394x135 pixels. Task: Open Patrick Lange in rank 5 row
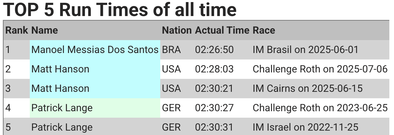tap(62, 127)
